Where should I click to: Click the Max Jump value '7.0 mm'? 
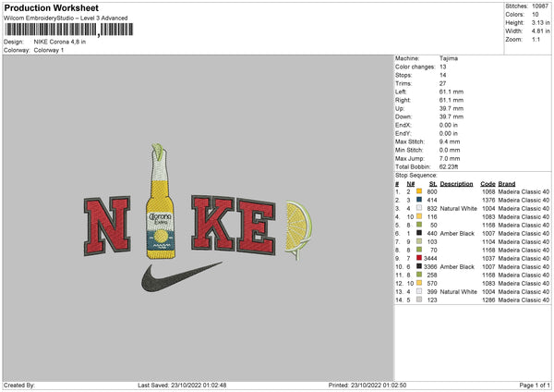click(450, 158)
